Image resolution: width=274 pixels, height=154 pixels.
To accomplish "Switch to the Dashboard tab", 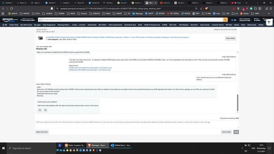I will tap(7, 3).
